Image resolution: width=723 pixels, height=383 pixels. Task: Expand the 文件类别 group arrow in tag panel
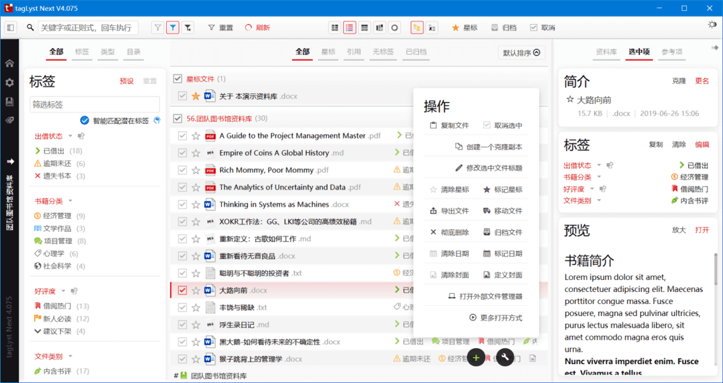(70, 357)
